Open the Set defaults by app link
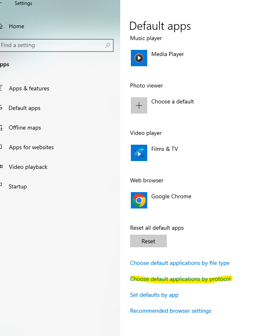Viewport: 265px width, 336px height. (x=154, y=295)
